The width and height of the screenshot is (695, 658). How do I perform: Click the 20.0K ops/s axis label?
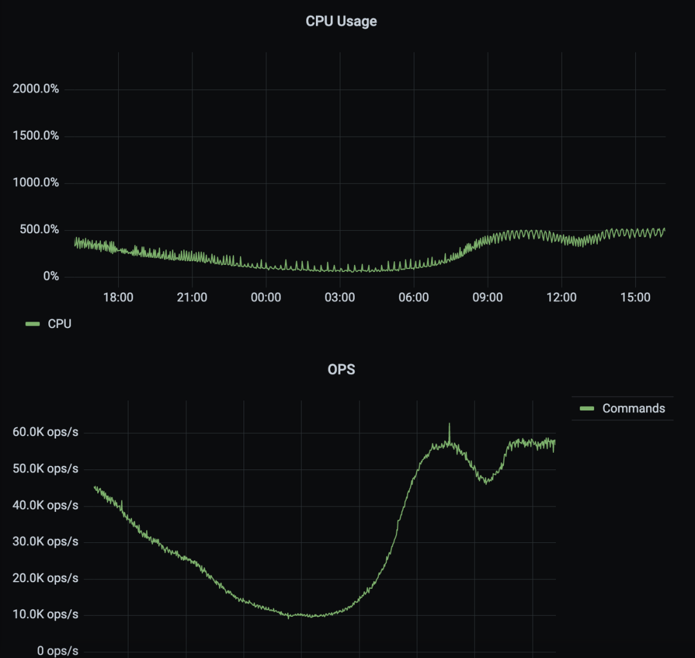click(x=45, y=578)
